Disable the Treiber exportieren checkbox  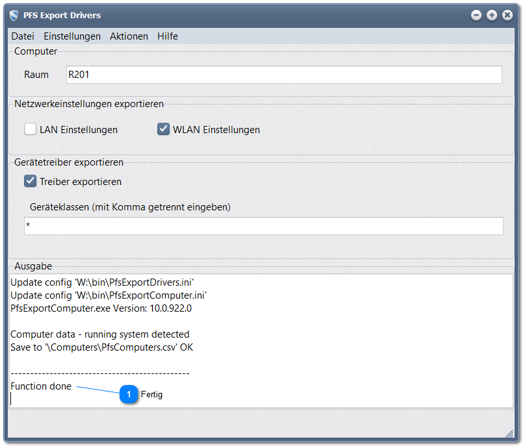tap(31, 181)
